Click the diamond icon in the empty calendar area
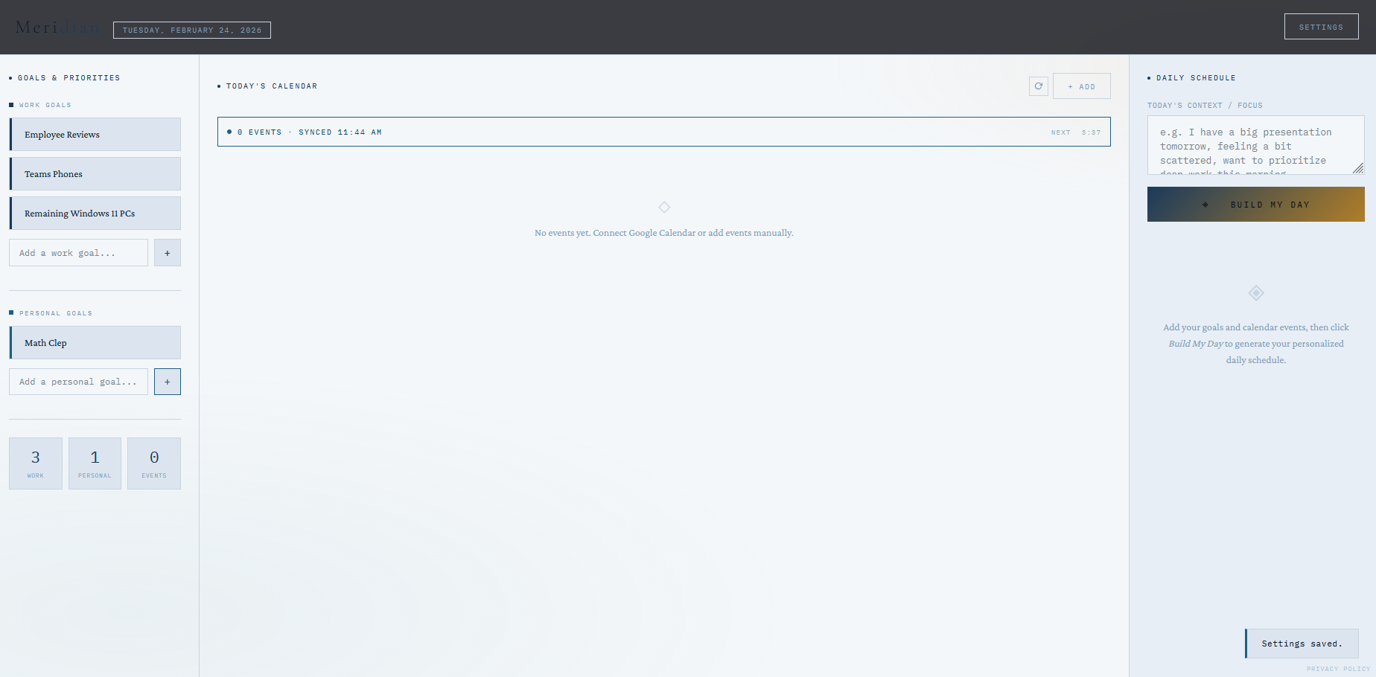 click(663, 207)
